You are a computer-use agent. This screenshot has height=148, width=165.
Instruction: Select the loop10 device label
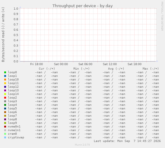point(13,80)
